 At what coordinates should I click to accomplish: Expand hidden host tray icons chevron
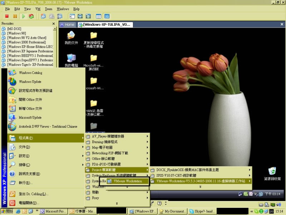[x=252, y=211]
